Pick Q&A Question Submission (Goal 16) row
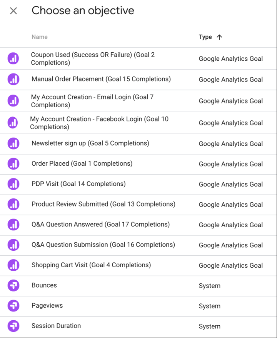 click(x=103, y=245)
